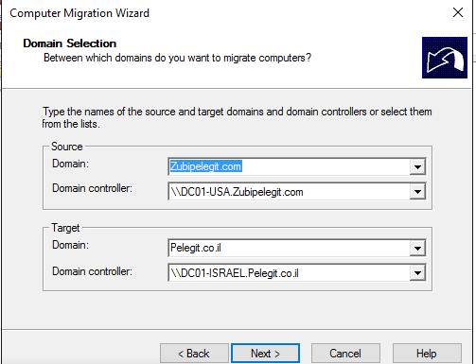
Task: Go to the previous step with Back
Action: pyautogui.click(x=194, y=354)
